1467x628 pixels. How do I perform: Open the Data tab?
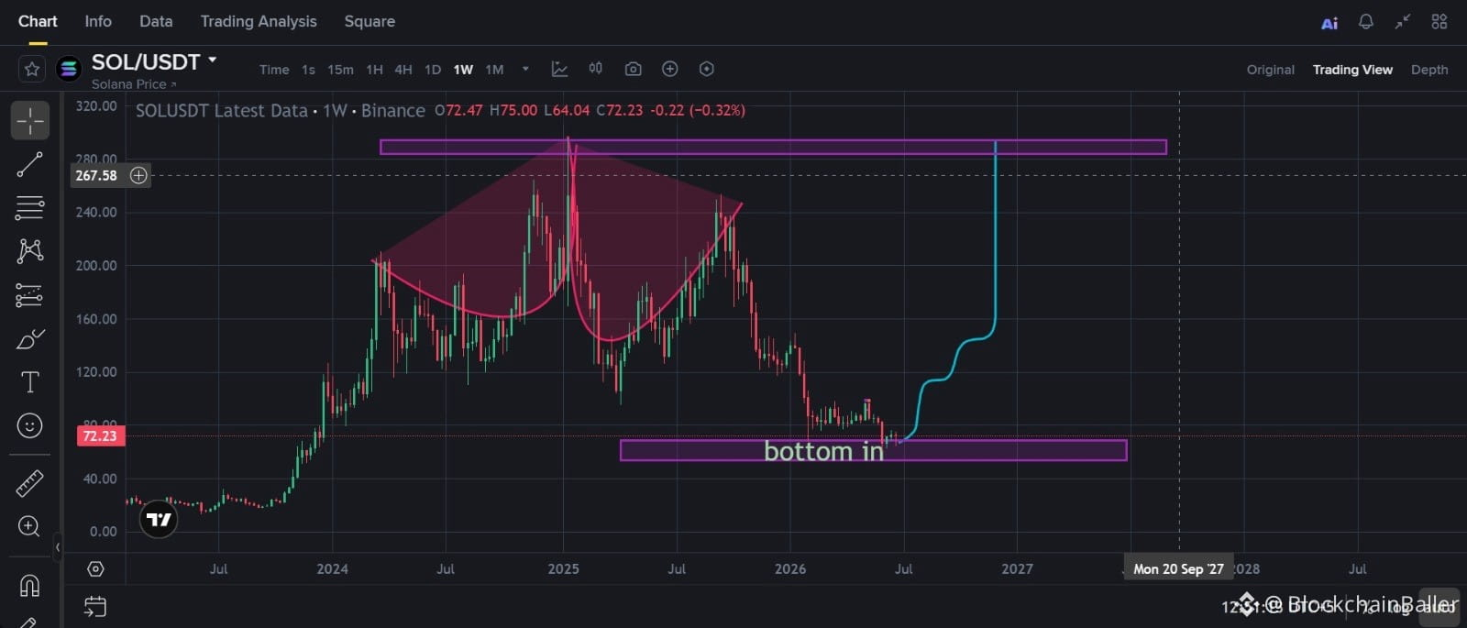point(156,21)
